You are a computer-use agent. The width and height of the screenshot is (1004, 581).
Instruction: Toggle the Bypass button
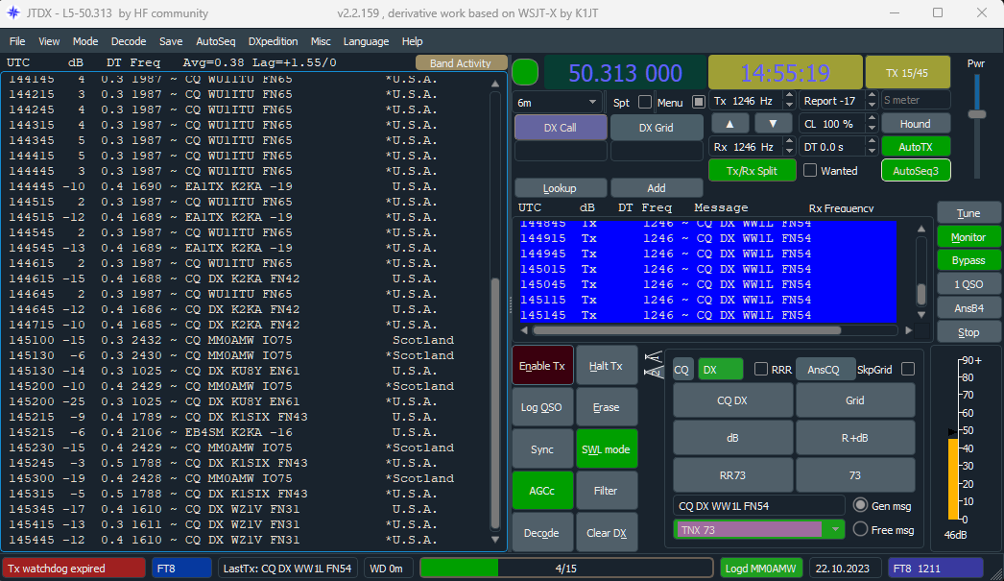(968, 260)
